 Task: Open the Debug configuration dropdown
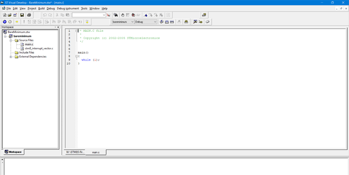coord(155,22)
